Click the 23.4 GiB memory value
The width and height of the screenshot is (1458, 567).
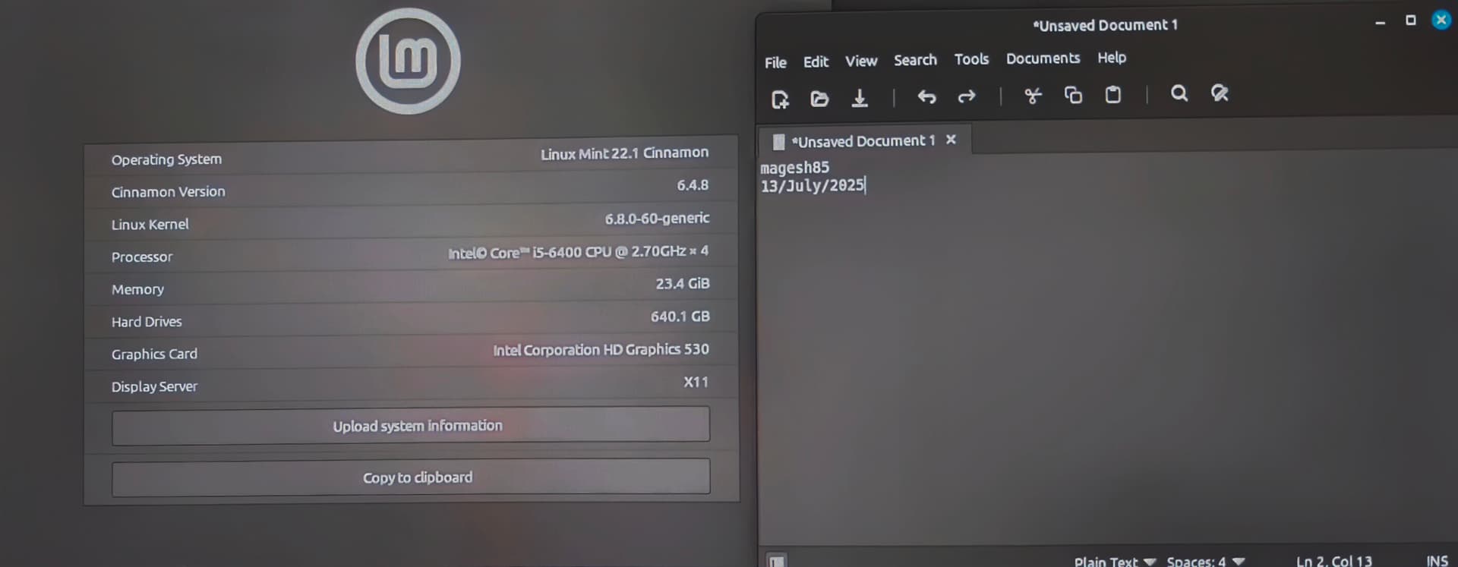(x=683, y=284)
